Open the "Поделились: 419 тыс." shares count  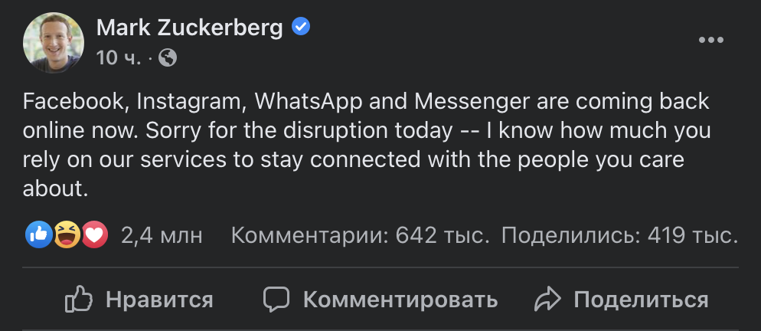[x=619, y=235]
